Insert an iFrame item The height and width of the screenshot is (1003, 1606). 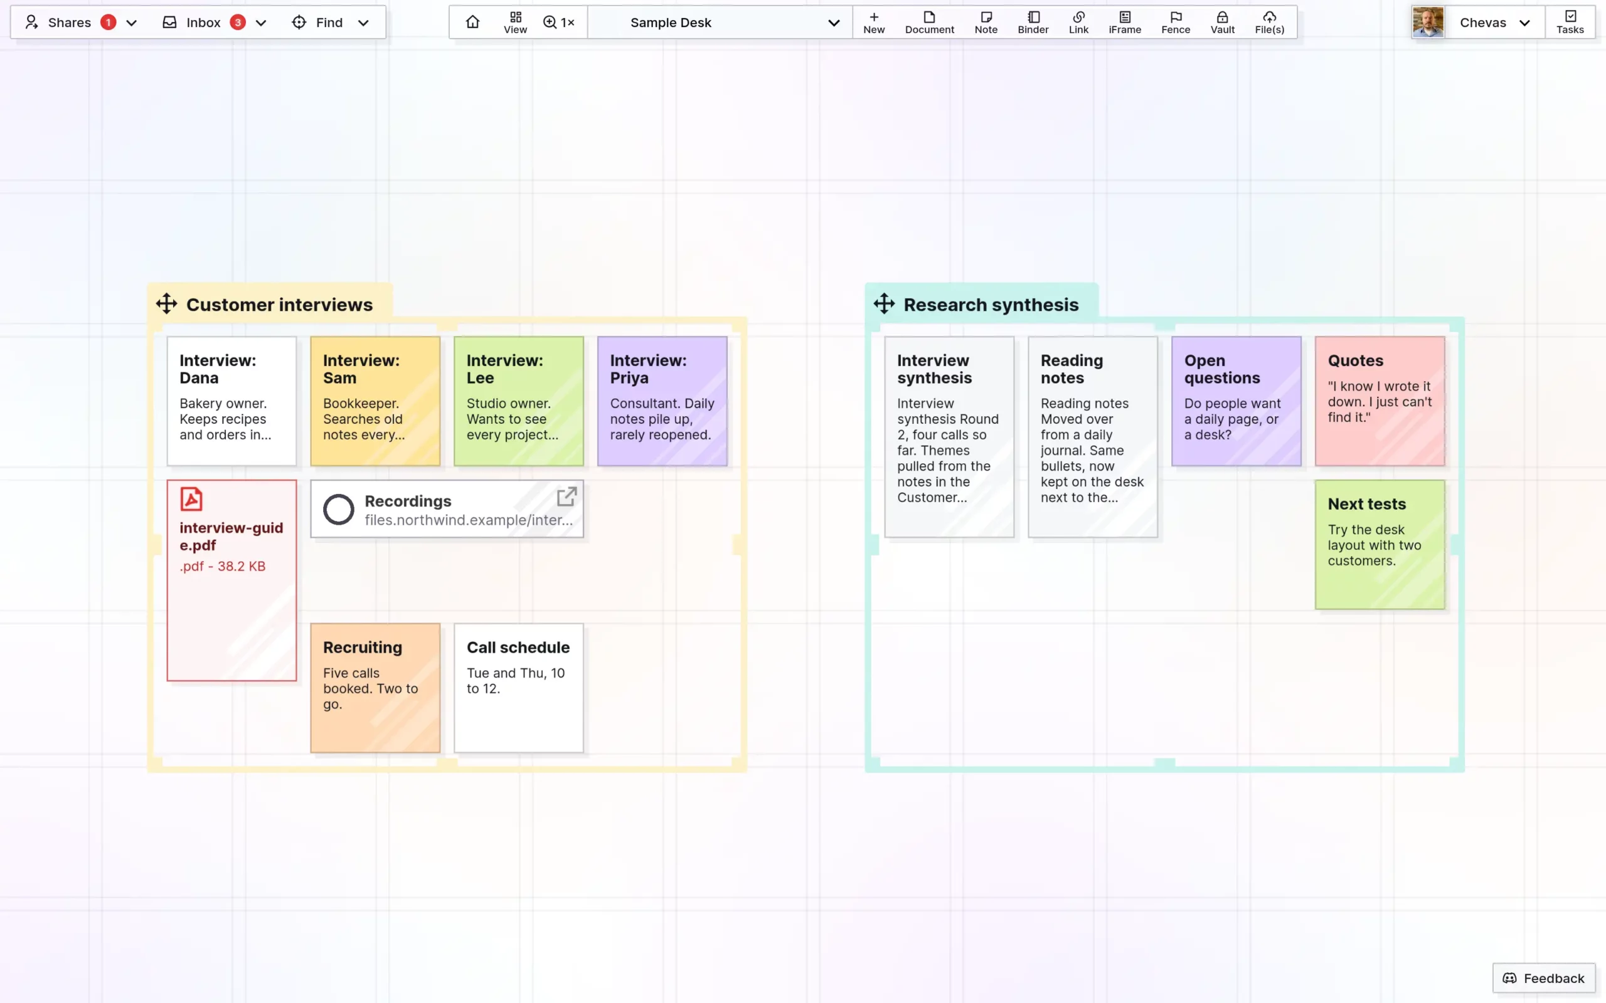click(x=1125, y=22)
